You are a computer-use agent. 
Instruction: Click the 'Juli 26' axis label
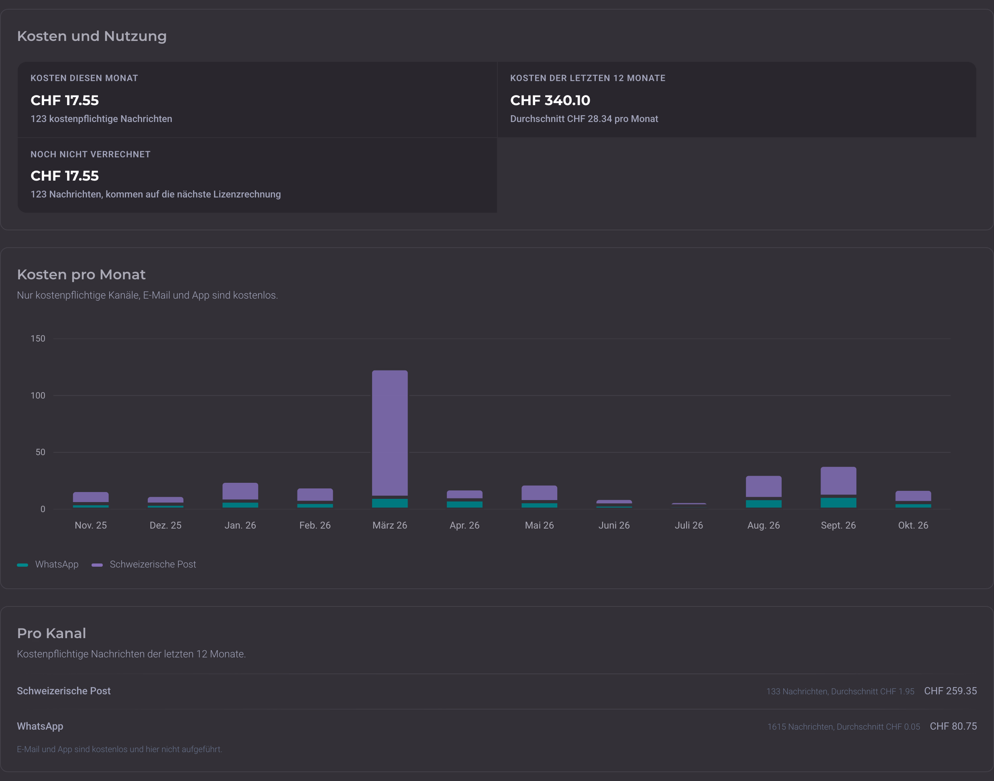click(689, 525)
